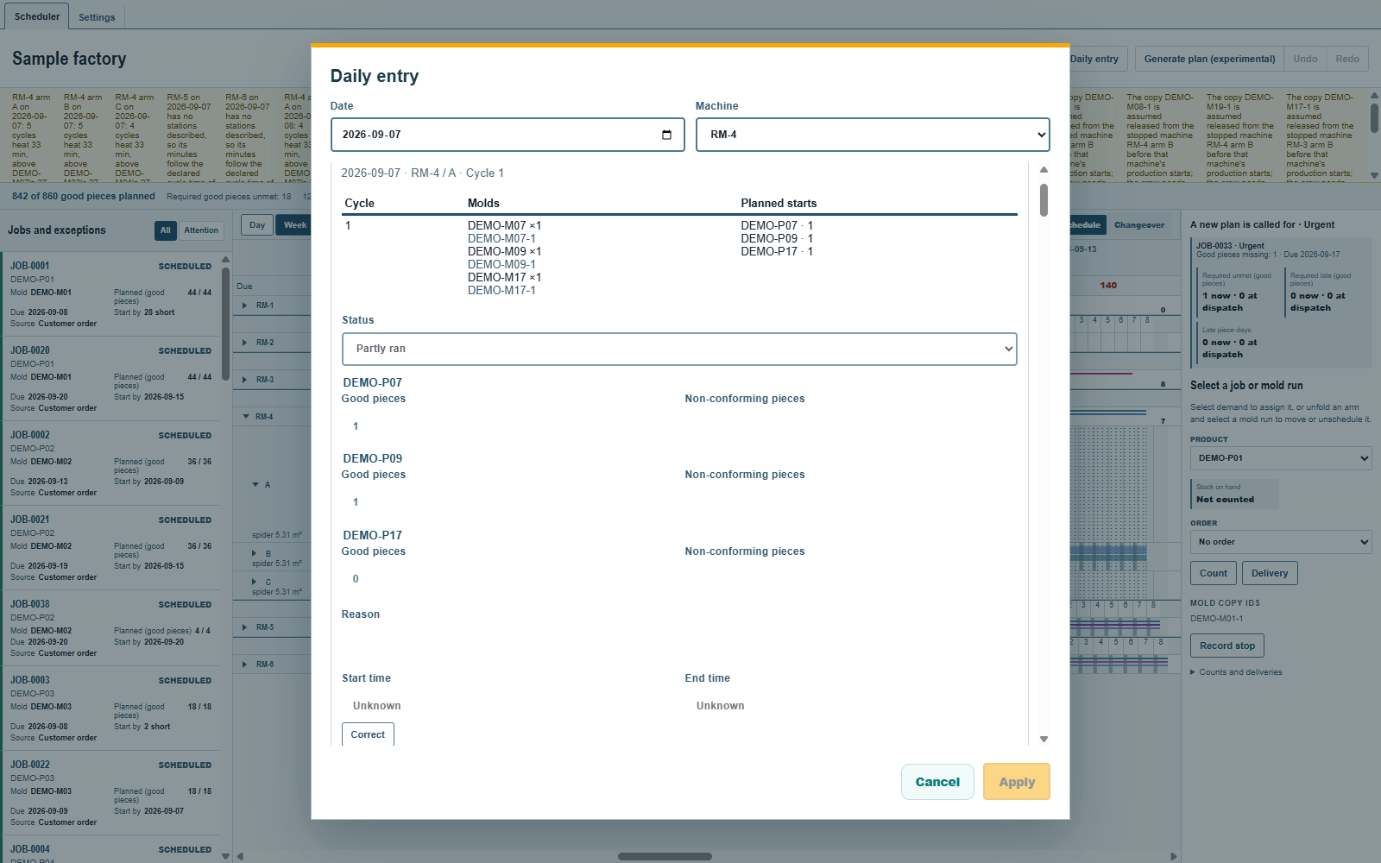The width and height of the screenshot is (1381, 863).
Task: Click Generate plan (experimental) button
Action: 1209,59
